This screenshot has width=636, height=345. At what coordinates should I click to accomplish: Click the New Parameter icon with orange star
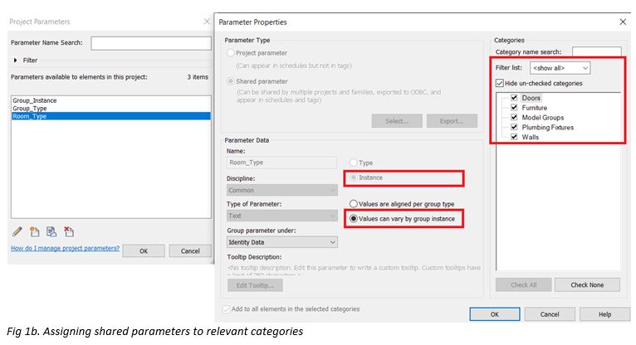[35, 231]
